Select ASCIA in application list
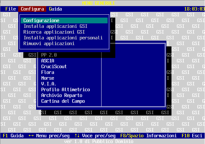Viewport: 205px width, 144px height. click(x=48, y=61)
